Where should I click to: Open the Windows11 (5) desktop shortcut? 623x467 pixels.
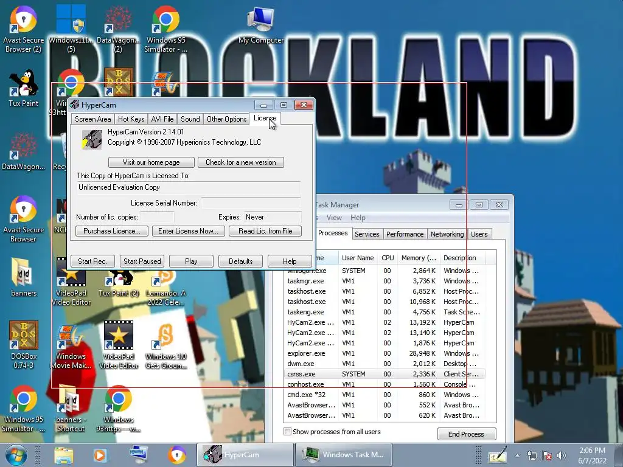[x=71, y=29]
